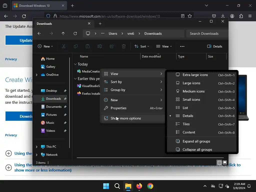Select Tiles view option
This screenshot has height=192, width=256.
pyautogui.click(x=202, y=124)
